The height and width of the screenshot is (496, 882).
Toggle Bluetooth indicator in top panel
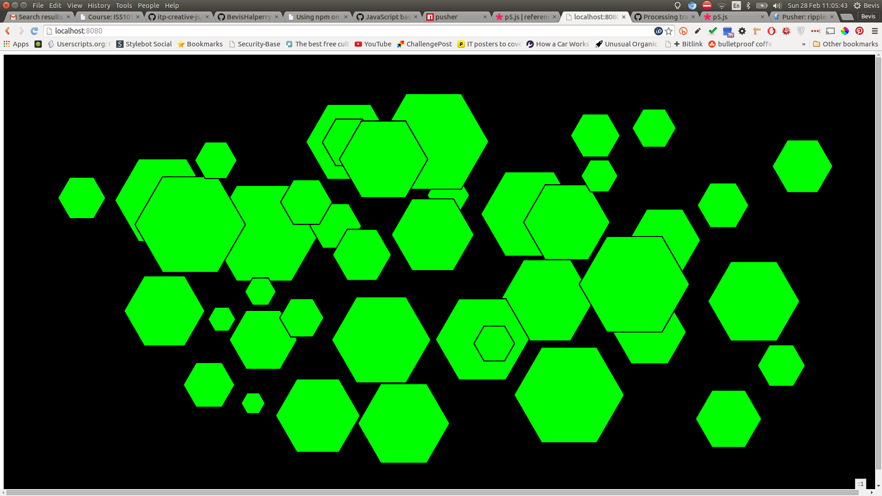pos(748,6)
